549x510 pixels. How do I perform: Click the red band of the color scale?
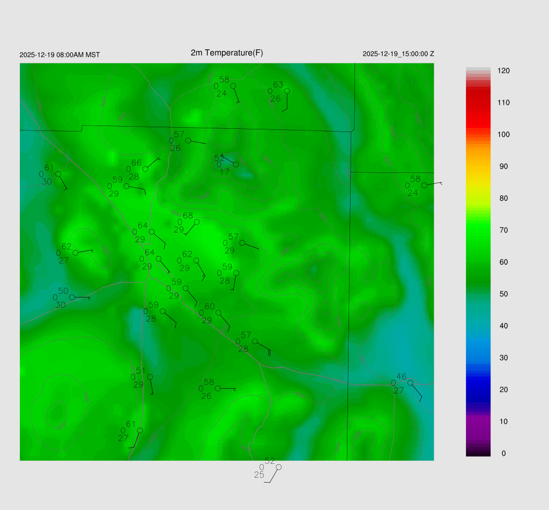click(x=478, y=107)
